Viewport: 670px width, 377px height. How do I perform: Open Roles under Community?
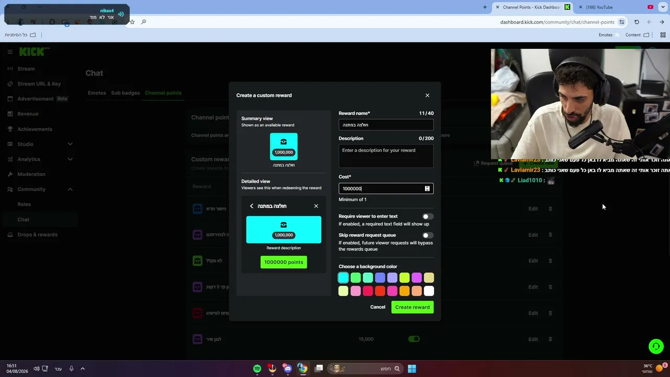[x=24, y=204]
